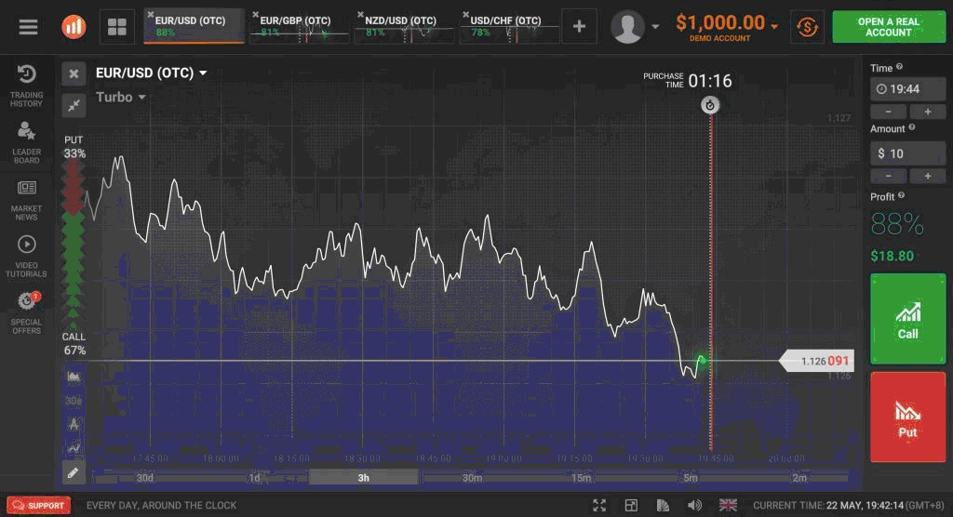
Task: Mute sound with speaker icon
Action: 694,505
